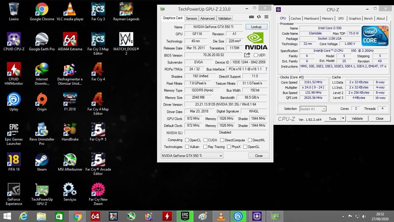Open the Memory tab in CPU-Z
Image resolution: width=394 pixels, height=222 pixels.
tap(328, 18)
